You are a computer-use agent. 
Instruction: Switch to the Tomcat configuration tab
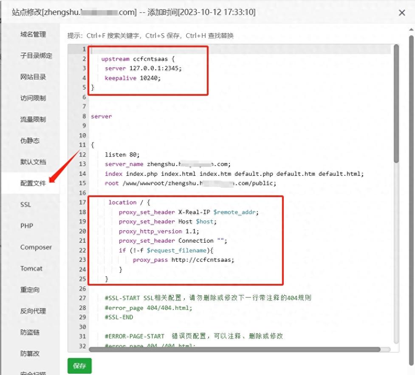coord(32,269)
